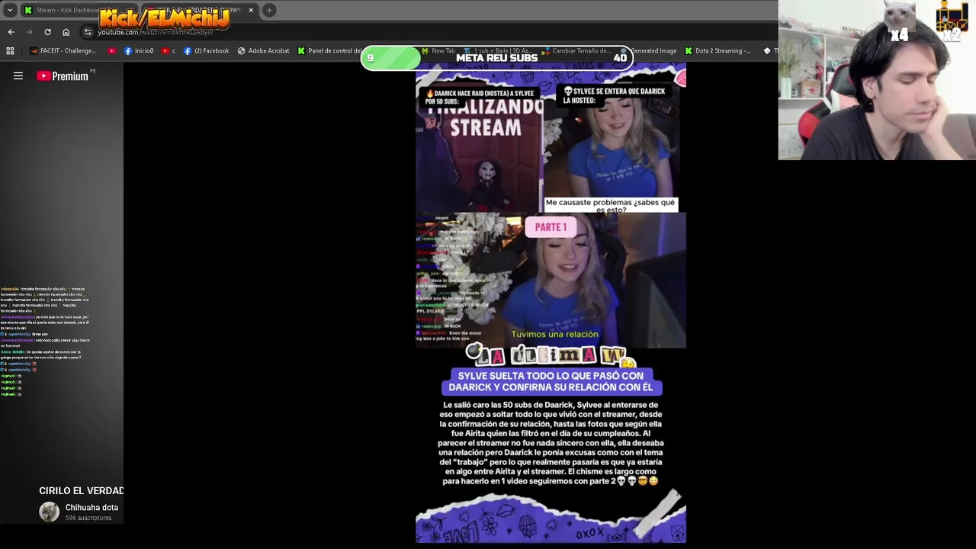The height and width of the screenshot is (549, 976).
Task: Open the Generated Image bookmark
Action: (x=648, y=51)
